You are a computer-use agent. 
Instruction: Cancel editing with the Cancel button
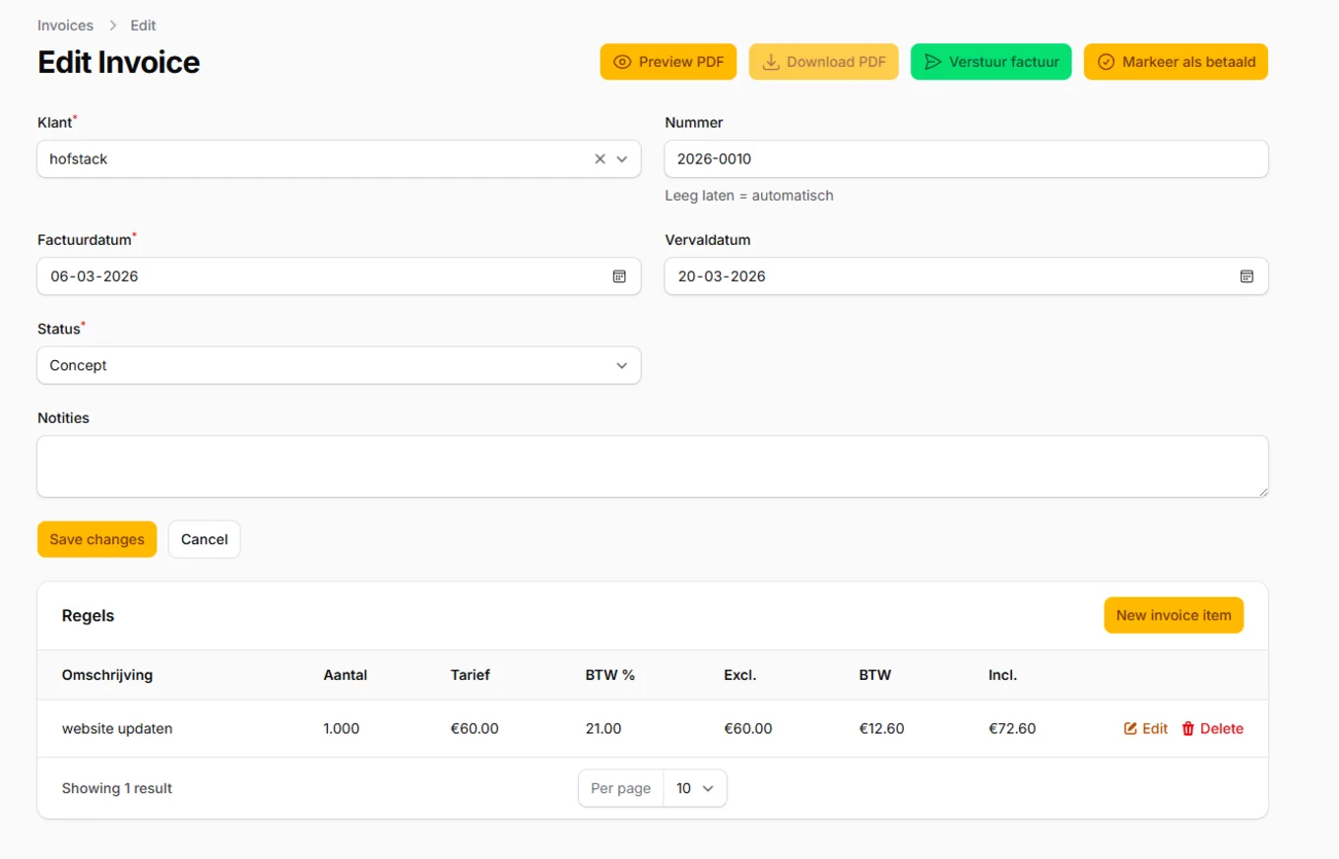click(x=204, y=538)
